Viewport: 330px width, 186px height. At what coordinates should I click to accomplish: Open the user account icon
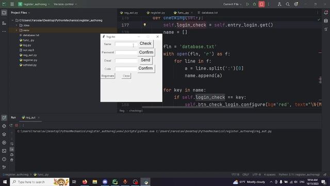[279, 4]
